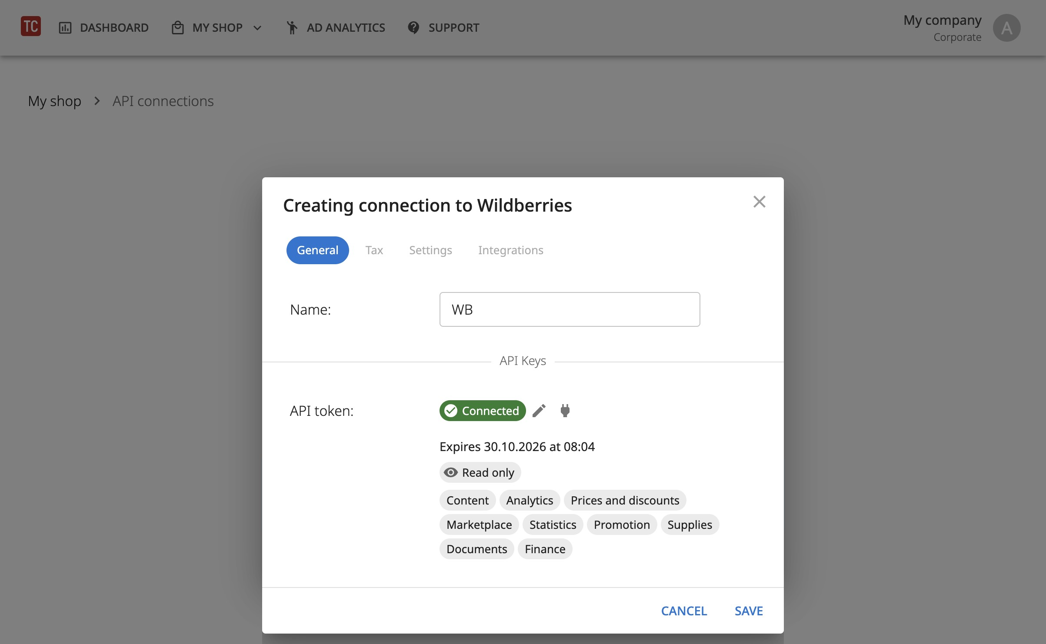
Task: Click the dialog title text
Action: 427,205
